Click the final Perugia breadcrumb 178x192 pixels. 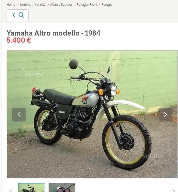point(107,5)
